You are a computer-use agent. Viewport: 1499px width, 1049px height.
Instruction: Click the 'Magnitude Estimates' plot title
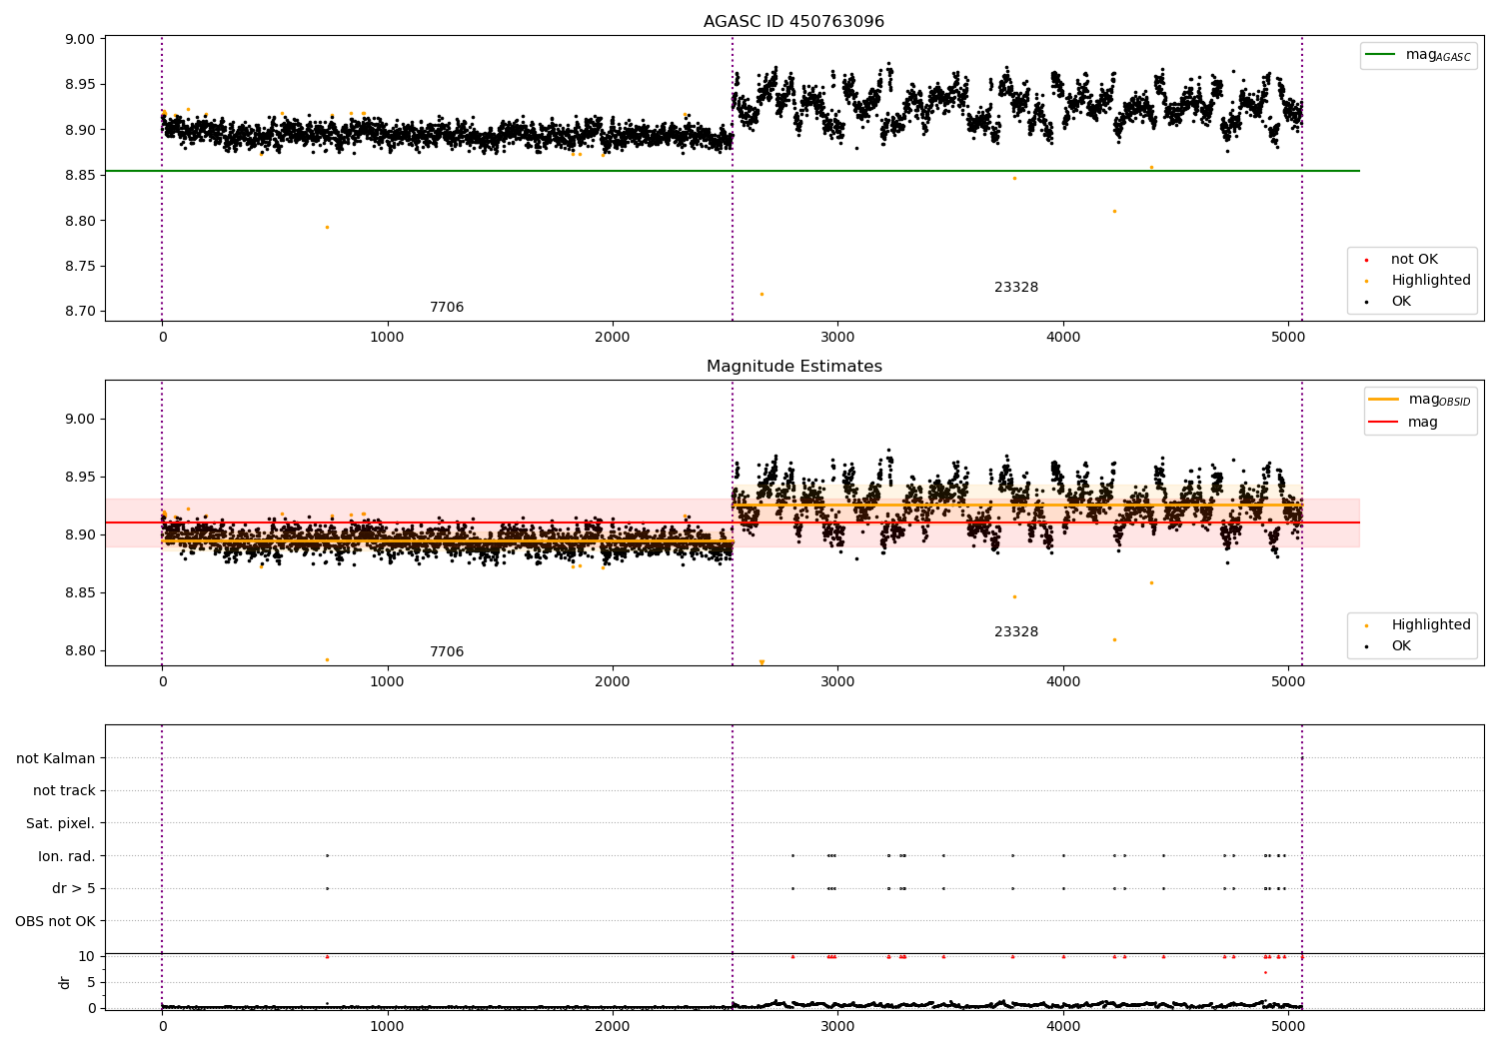pos(793,367)
